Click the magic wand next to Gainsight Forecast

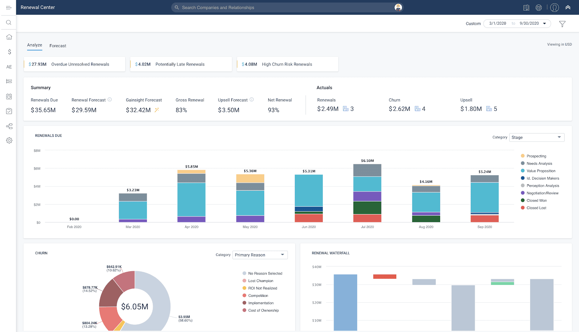click(x=157, y=110)
